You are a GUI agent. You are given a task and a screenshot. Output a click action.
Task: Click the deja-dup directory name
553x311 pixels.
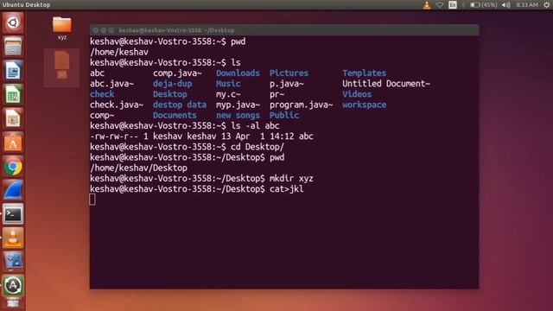tap(173, 84)
